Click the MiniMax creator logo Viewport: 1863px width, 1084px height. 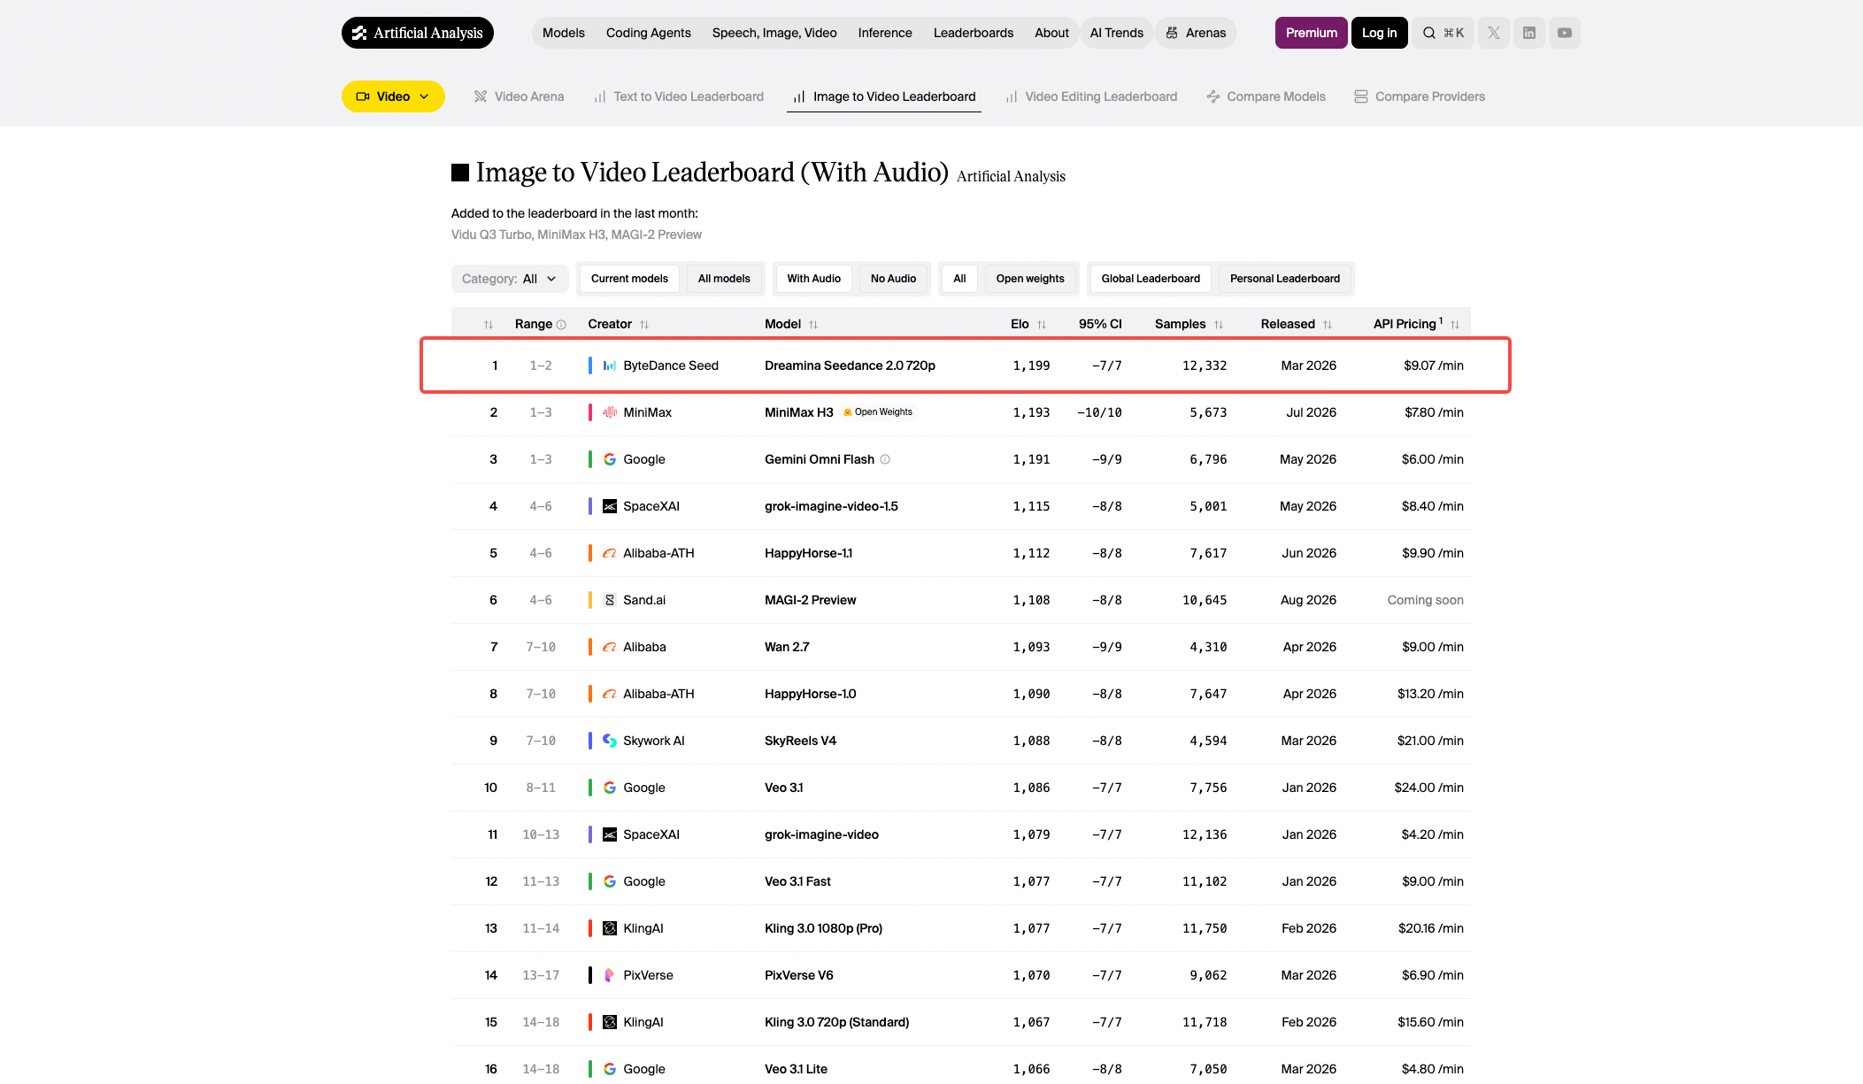click(610, 412)
